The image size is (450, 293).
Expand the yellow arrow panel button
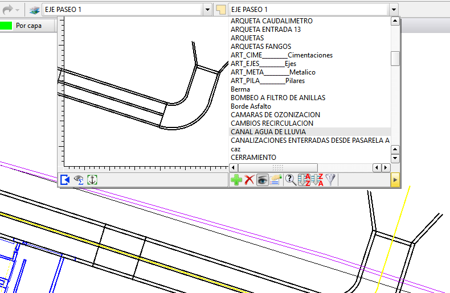point(395,180)
